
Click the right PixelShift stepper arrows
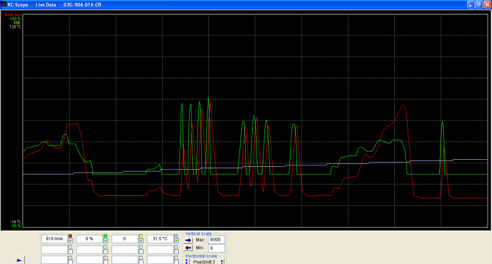222,261
